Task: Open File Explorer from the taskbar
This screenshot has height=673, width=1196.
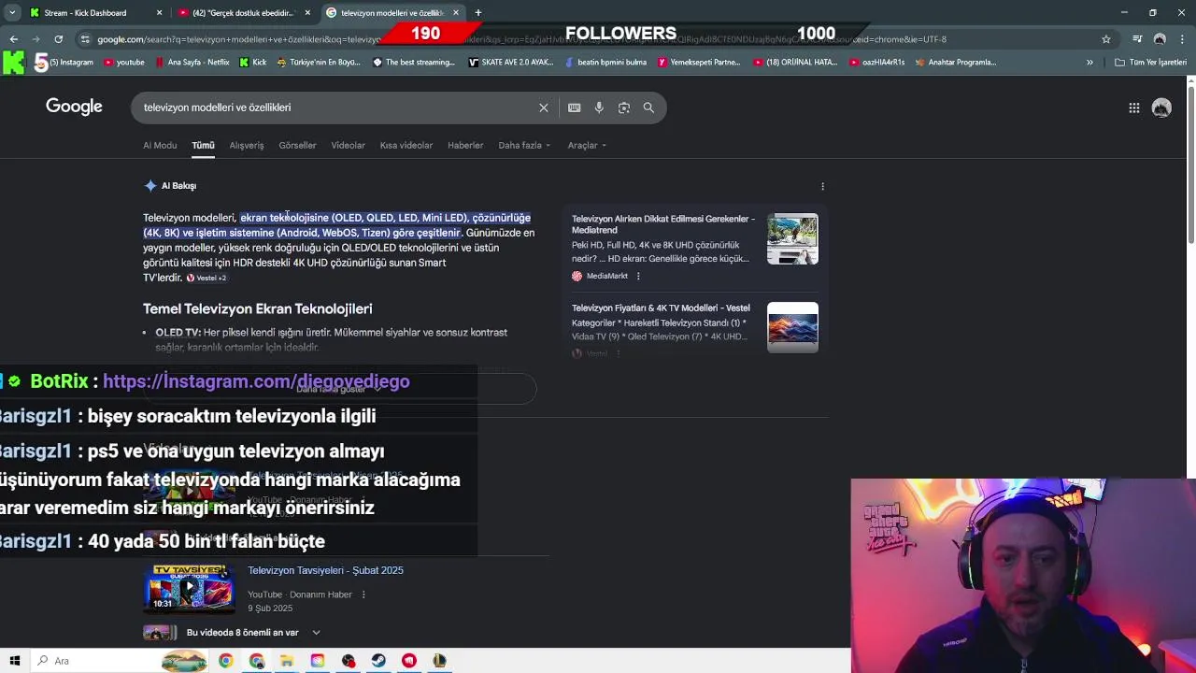Action: [x=287, y=661]
